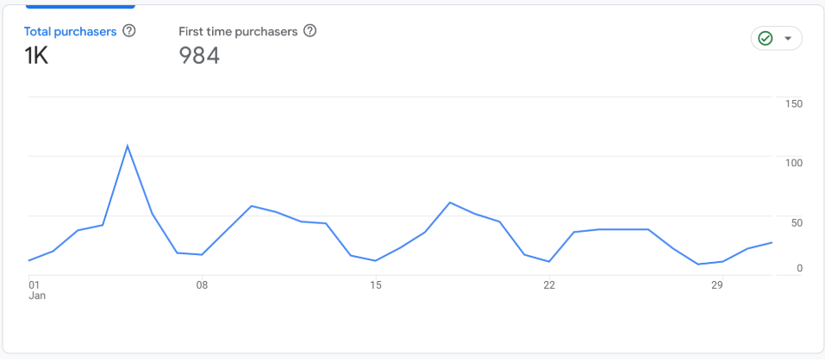Select the 15 date label on the x-axis

point(375,284)
